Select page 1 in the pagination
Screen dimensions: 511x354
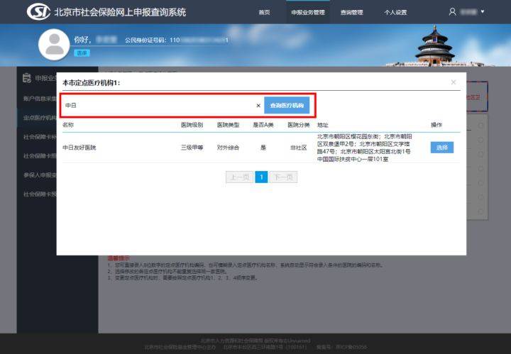(x=261, y=177)
